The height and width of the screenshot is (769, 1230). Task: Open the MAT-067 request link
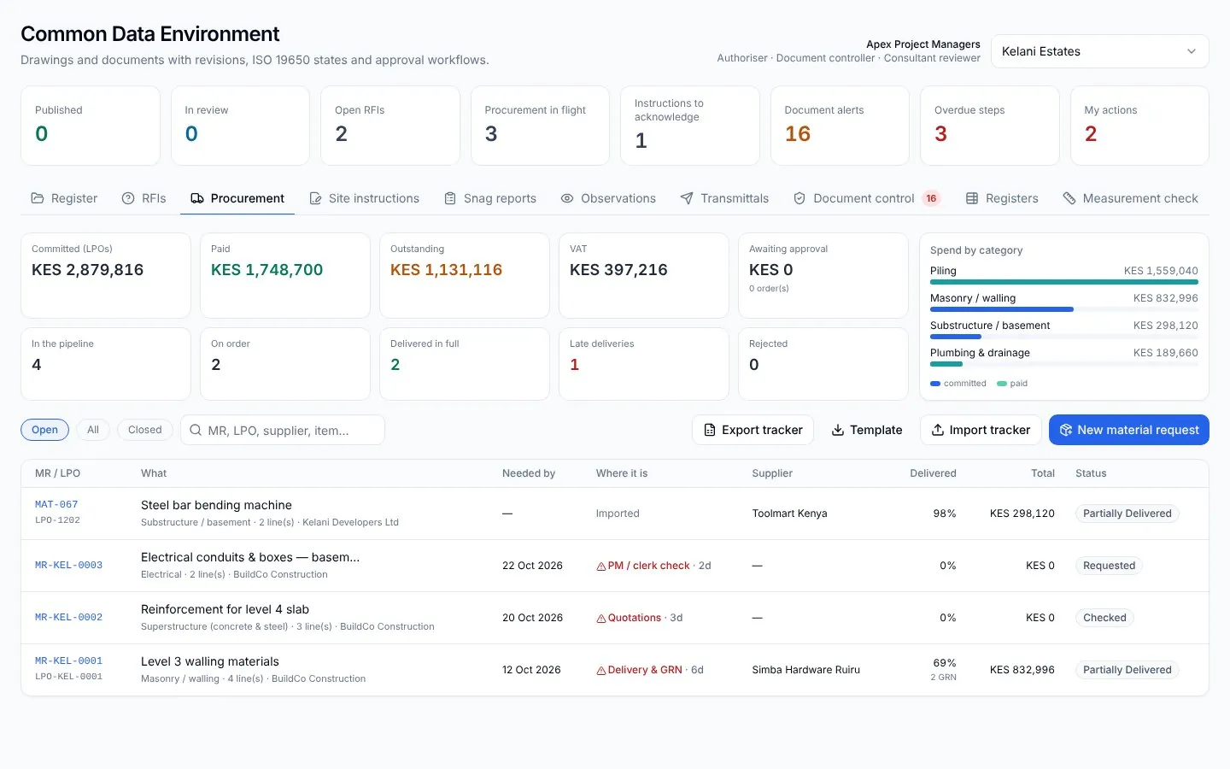tap(56, 505)
